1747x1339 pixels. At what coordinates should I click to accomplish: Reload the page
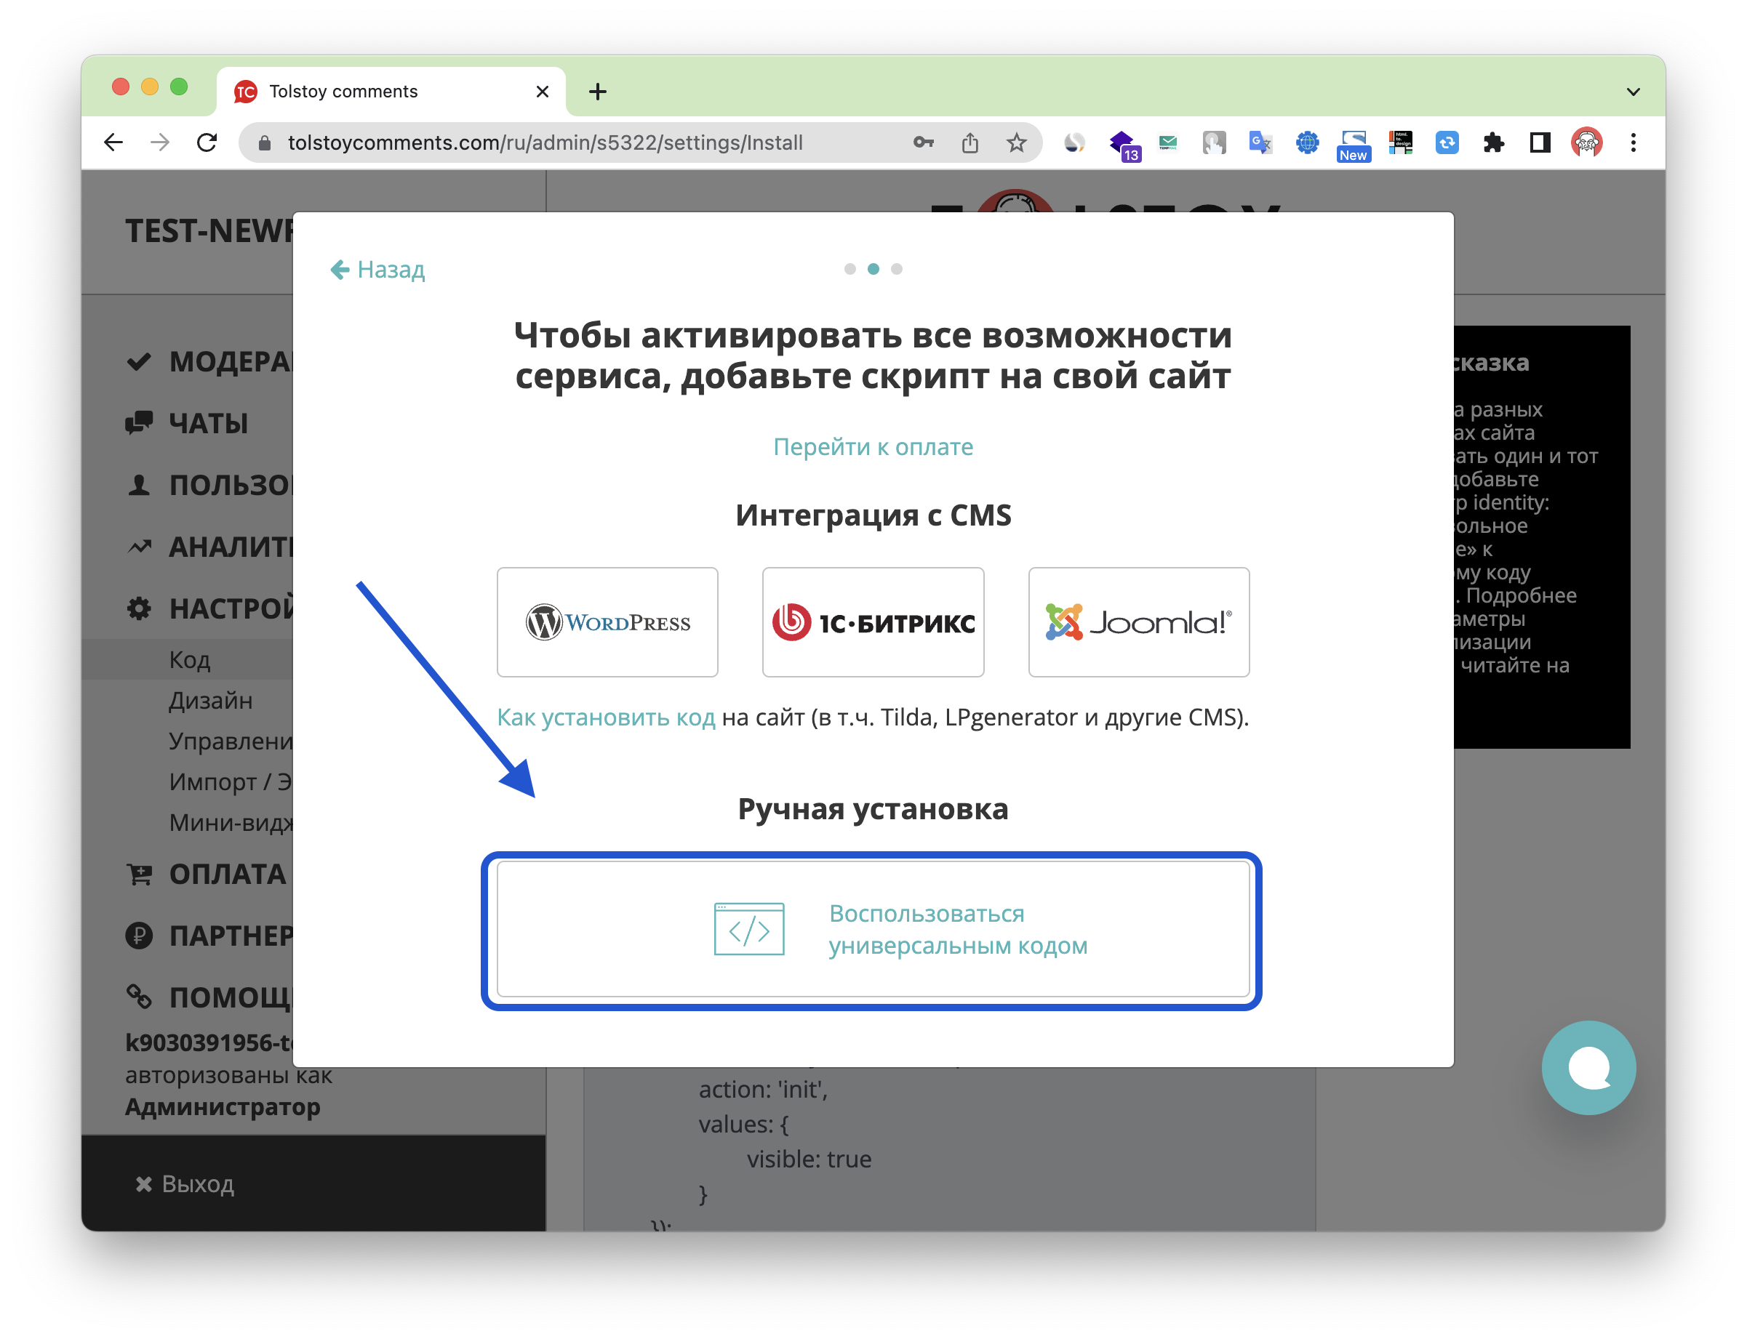(207, 142)
